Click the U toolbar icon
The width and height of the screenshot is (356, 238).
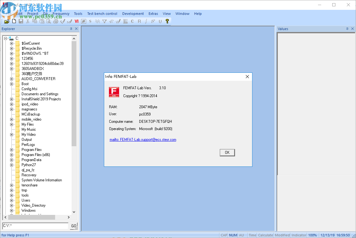160,21
